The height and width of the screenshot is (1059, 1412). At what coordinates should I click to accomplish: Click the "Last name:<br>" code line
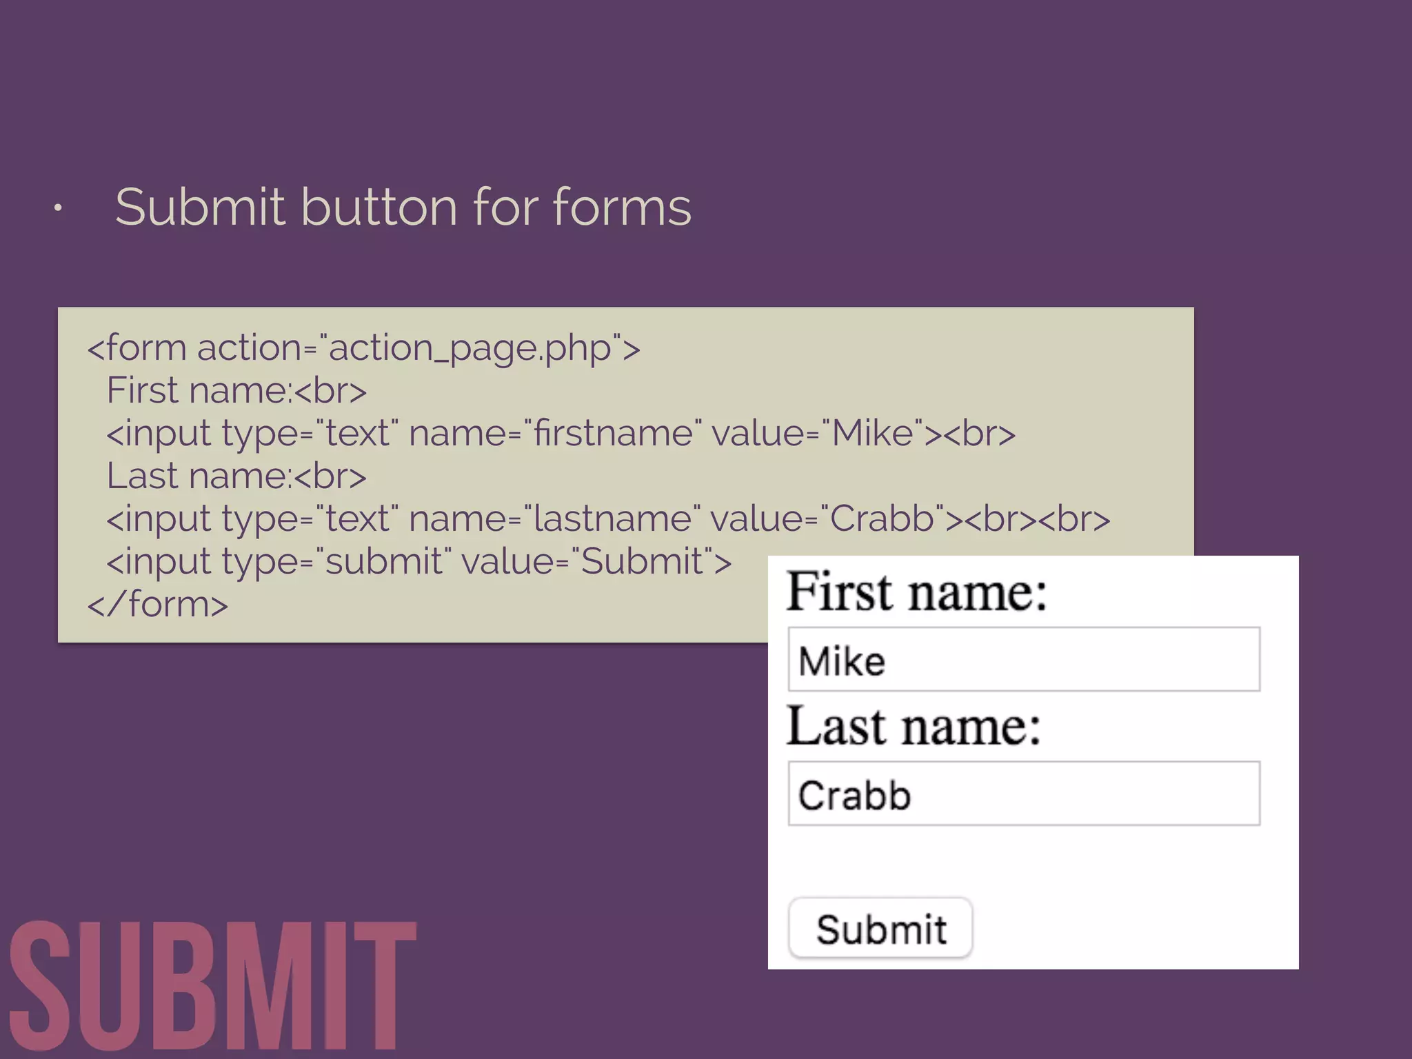pyautogui.click(x=236, y=476)
